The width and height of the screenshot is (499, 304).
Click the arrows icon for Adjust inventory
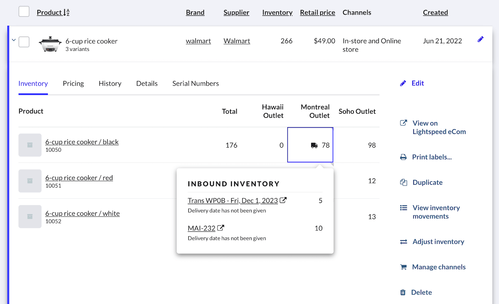pyautogui.click(x=403, y=242)
